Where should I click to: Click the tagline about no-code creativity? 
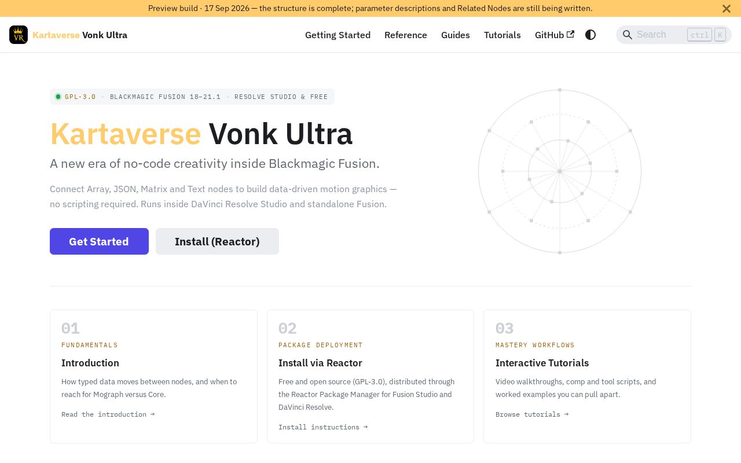[215, 164]
